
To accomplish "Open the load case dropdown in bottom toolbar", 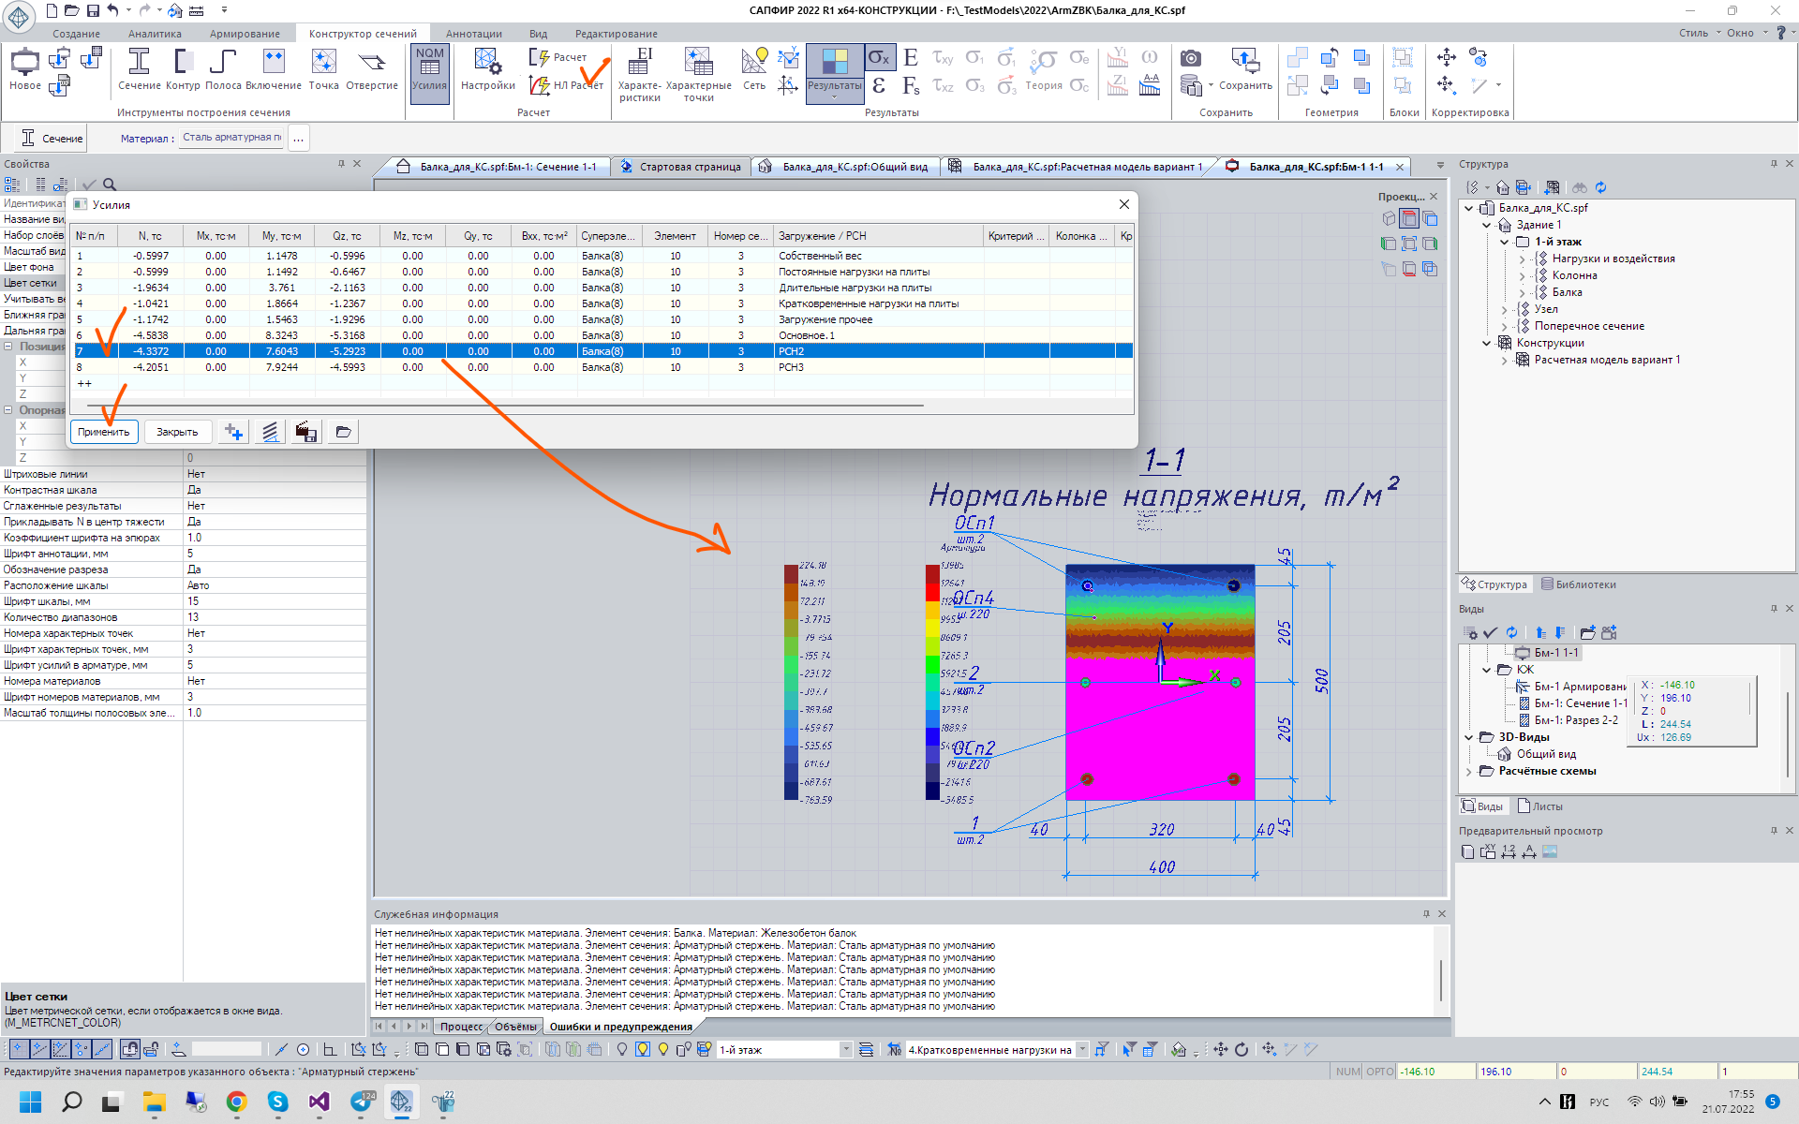I will 1083,1050.
